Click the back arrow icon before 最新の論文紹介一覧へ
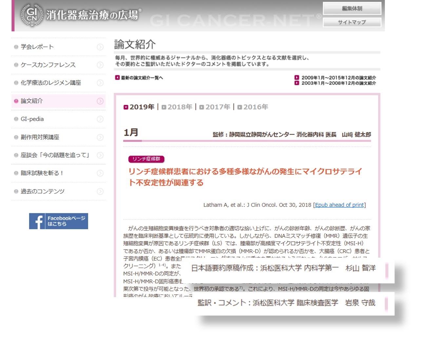The width and height of the screenshot is (427, 340). (x=117, y=78)
